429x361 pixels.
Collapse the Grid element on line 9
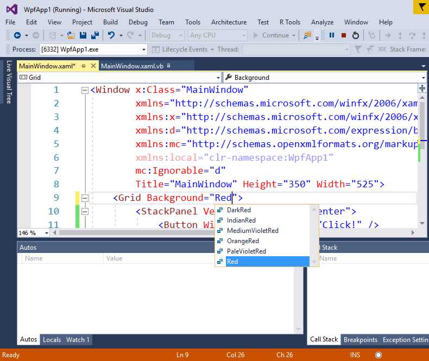[x=85, y=198]
